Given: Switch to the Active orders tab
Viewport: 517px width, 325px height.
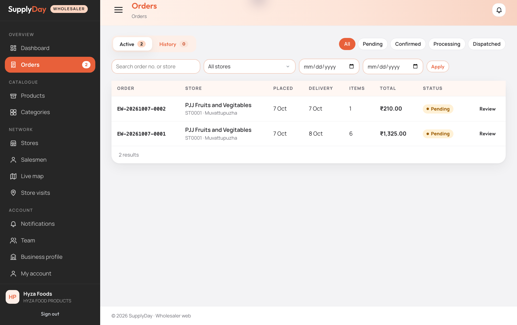Looking at the screenshot, I should click(x=132, y=44).
